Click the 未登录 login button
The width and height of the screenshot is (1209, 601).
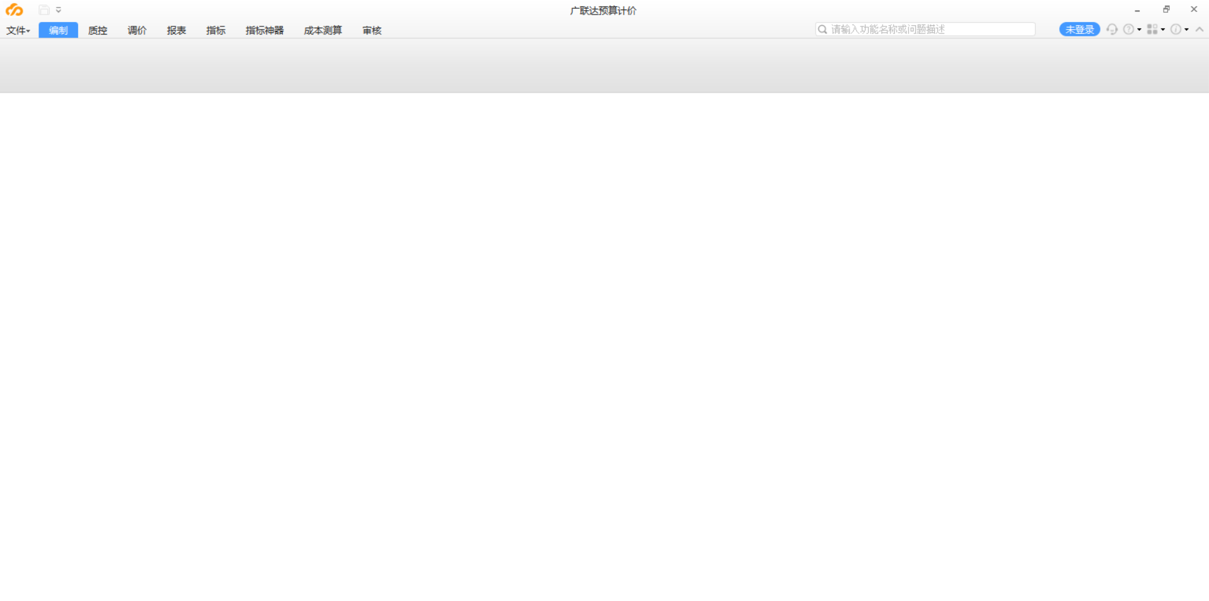point(1079,30)
